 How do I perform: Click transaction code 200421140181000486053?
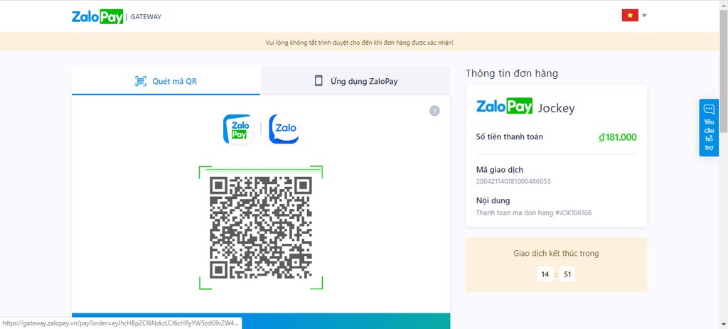pos(513,181)
